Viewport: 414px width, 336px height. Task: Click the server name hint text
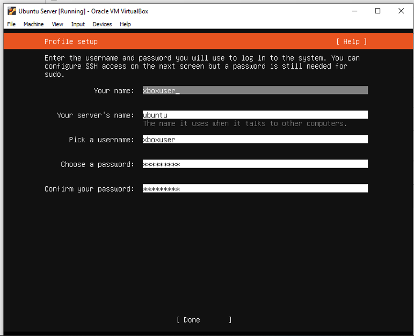tap(245, 124)
